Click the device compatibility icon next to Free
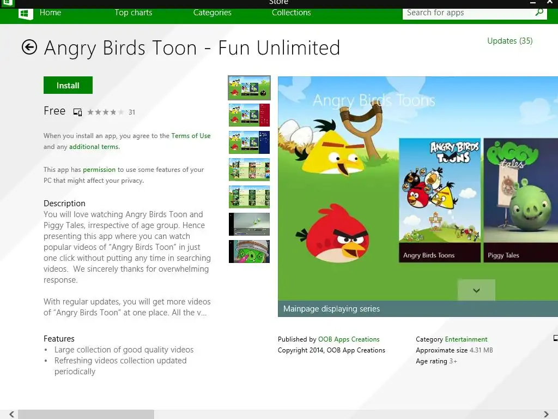 click(77, 112)
